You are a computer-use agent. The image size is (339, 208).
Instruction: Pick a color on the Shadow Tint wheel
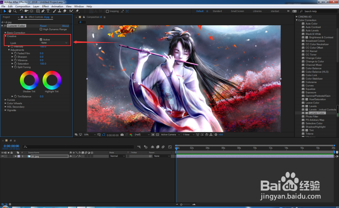29,80
